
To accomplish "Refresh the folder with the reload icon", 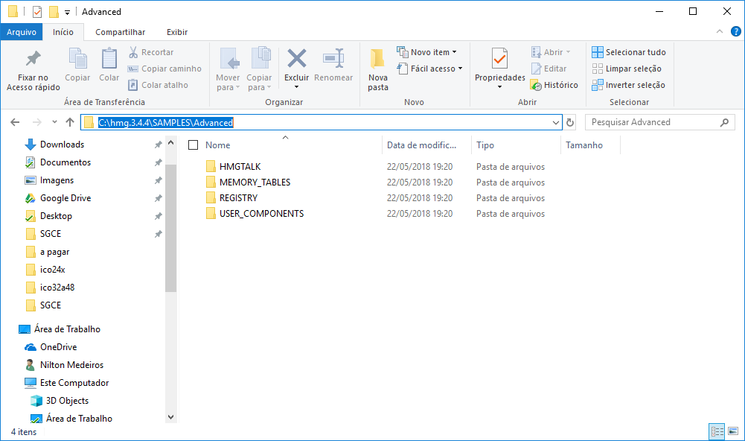I will pyautogui.click(x=571, y=122).
